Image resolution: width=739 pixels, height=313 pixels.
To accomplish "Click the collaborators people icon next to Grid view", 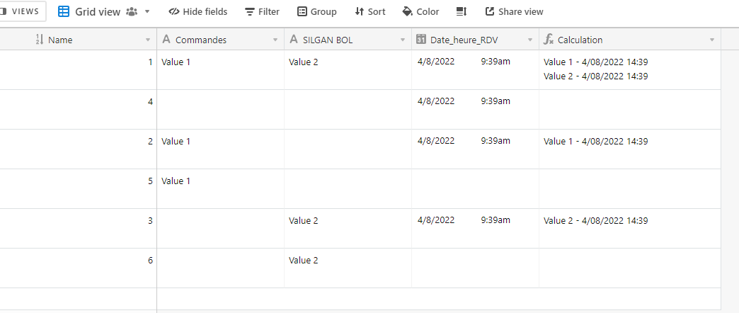I will (132, 12).
